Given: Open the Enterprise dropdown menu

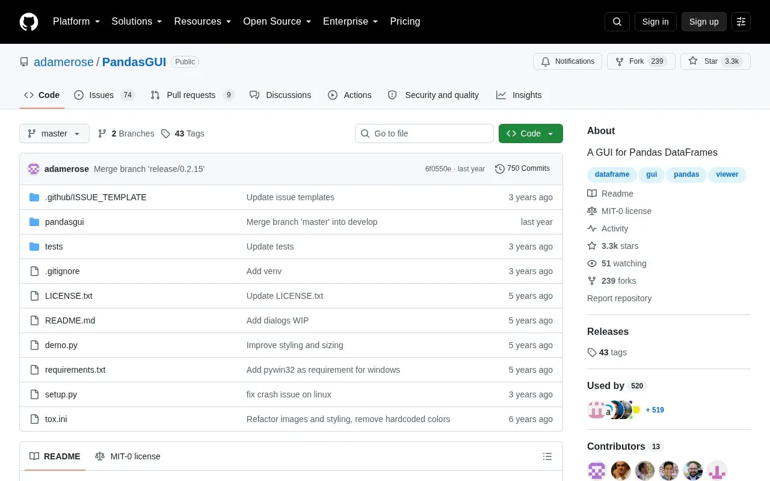Looking at the screenshot, I should click(x=351, y=22).
